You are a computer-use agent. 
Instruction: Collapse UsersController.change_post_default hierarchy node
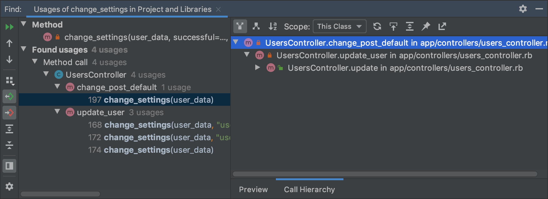coord(236,42)
